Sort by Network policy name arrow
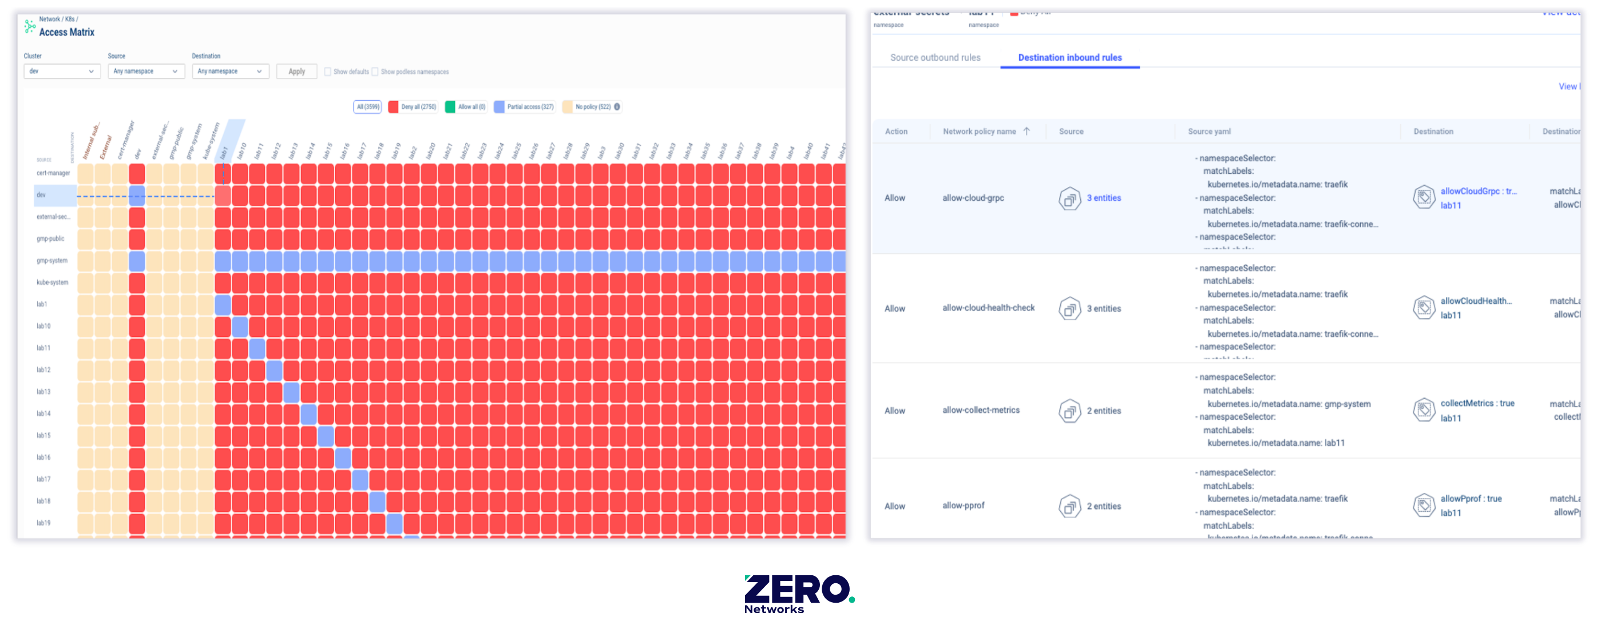The image size is (1597, 625). click(x=1027, y=132)
